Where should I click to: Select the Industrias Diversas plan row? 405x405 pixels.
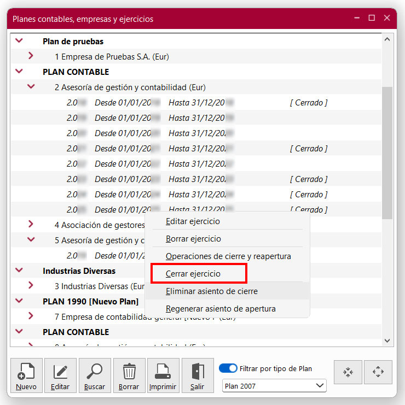[x=196, y=271]
